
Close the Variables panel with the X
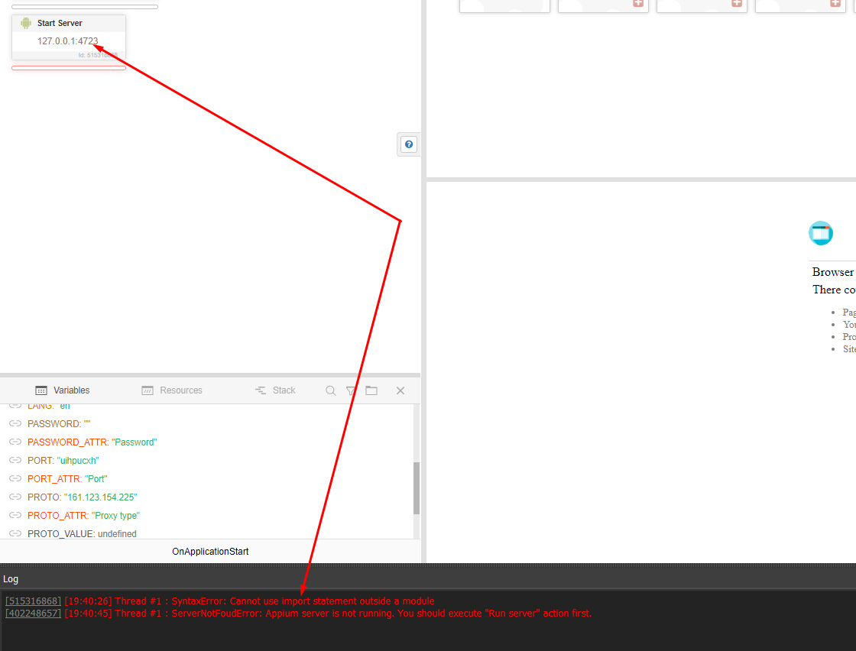(x=400, y=390)
